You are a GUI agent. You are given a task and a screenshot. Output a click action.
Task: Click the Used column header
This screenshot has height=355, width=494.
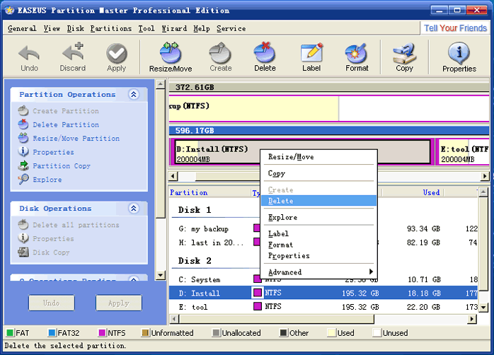pyautogui.click(x=412, y=192)
